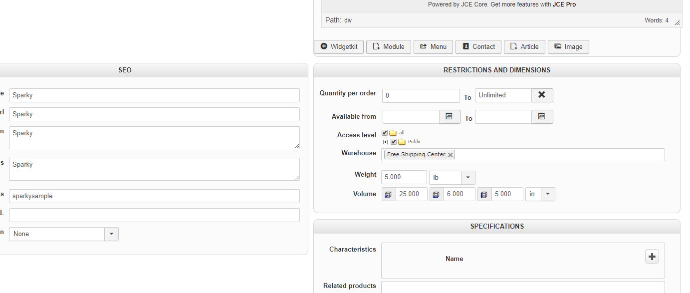Open the JCE Pro link

tap(564, 4)
